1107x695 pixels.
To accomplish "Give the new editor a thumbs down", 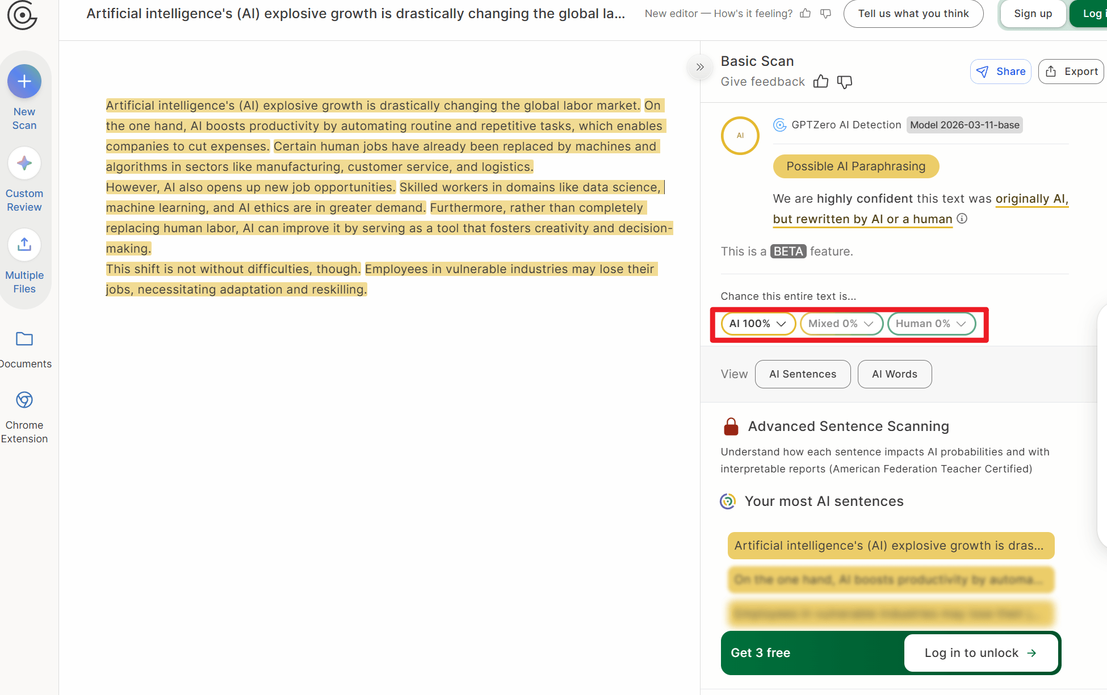I will [826, 14].
